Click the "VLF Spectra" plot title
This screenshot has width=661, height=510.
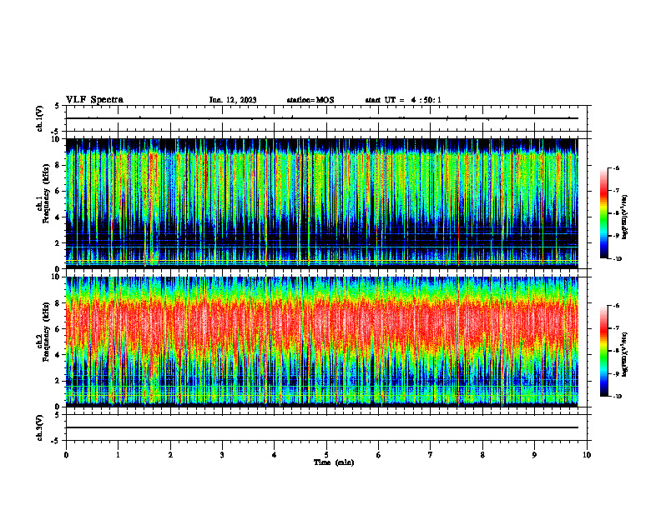(94, 100)
